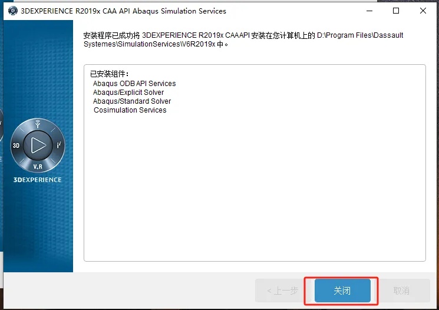The image size is (439, 310).
Task: Click the information quadrant of the compass
Action: point(59,145)
